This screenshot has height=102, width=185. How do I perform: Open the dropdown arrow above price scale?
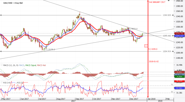click(169, 1)
